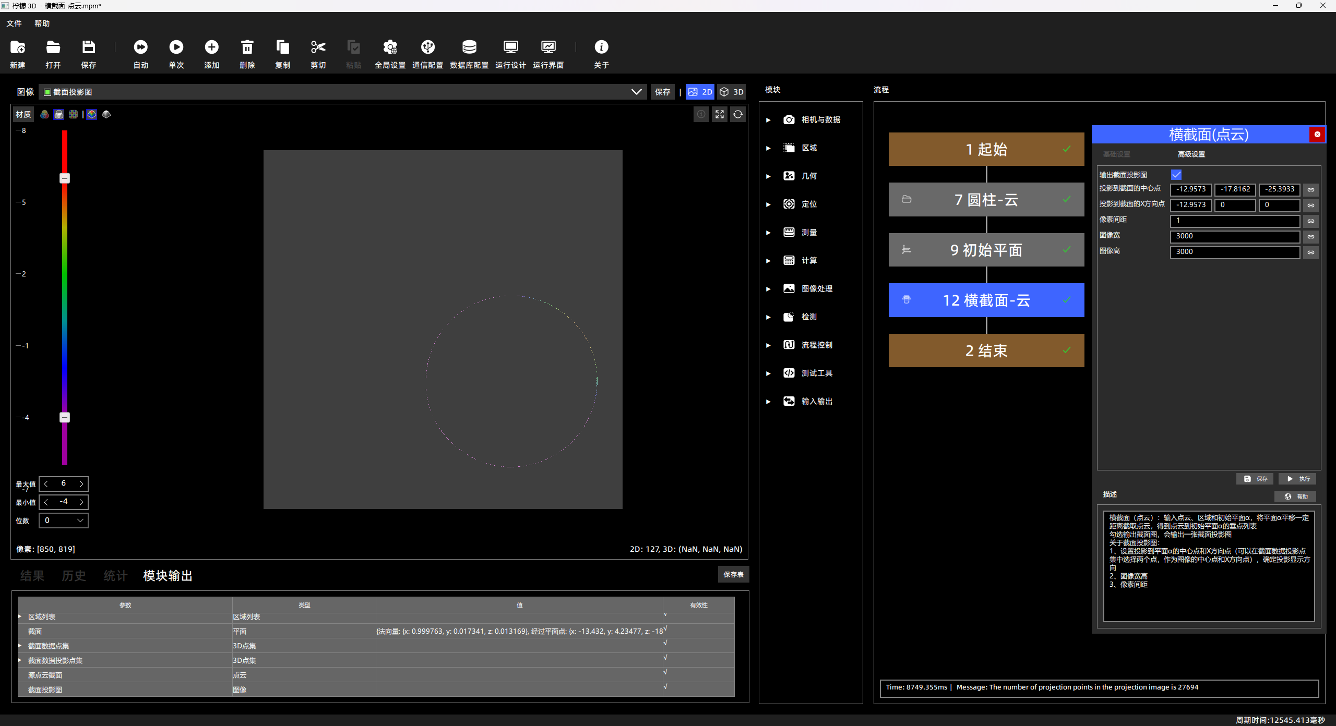The image size is (1336, 726).
Task: Click the 新建 new project icon
Action: click(x=18, y=47)
